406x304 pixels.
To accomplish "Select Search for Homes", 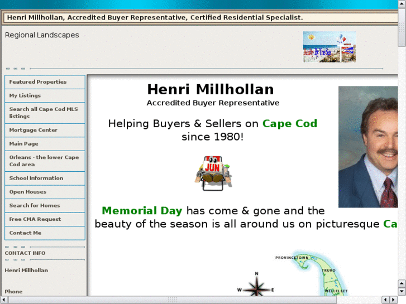I will click(x=45, y=206).
